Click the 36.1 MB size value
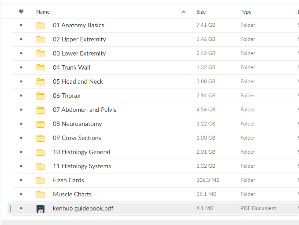The image size is (299, 225). tap(207, 195)
